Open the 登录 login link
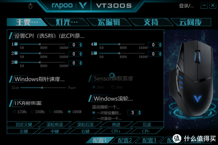The image size is (218, 145). tap(186, 6)
